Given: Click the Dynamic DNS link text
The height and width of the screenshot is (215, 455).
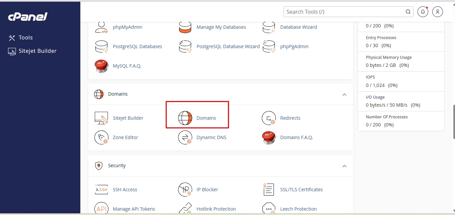Looking at the screenshot, I should [x=212, y=137].
